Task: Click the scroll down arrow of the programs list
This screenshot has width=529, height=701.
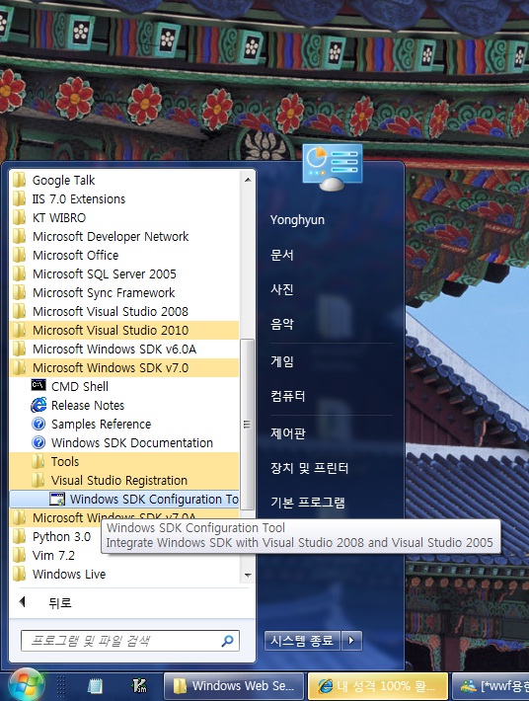Action: pos(248,575)
